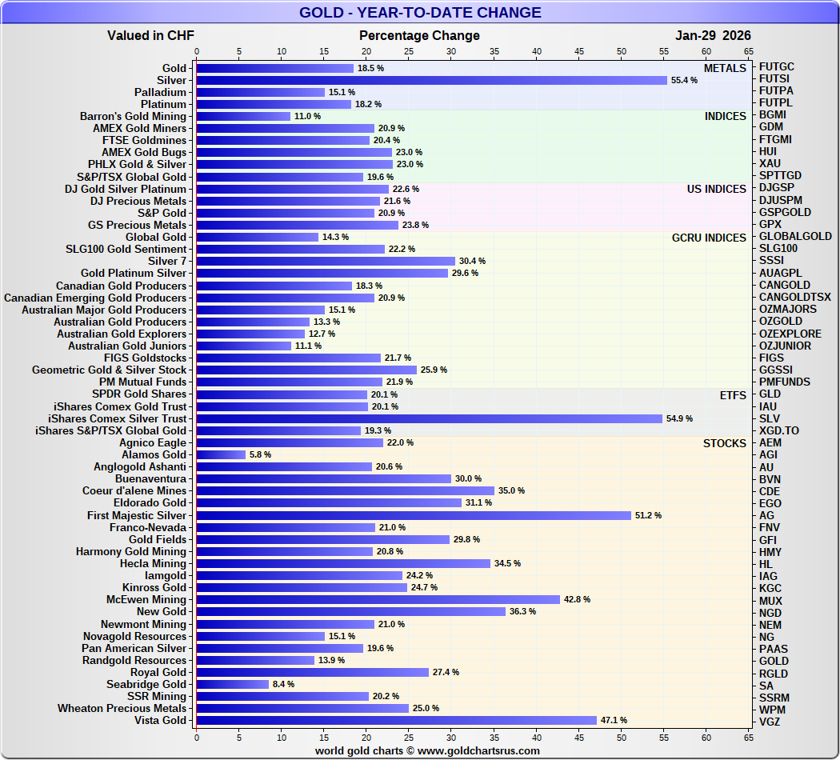Click the 'New Gold' row label
The width and height of the screenshot is (840, 760).
(x=162, y=612)
